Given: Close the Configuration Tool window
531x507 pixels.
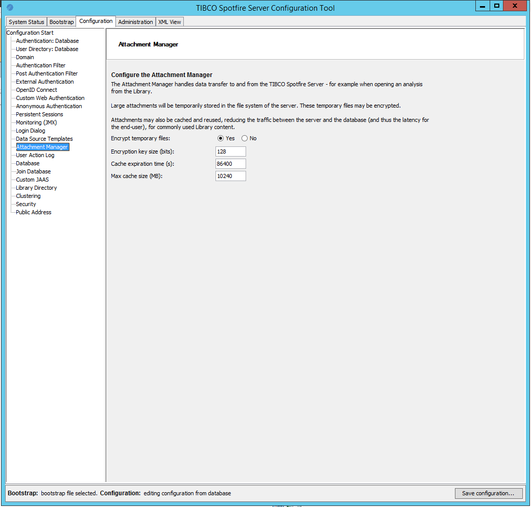Looking at the screenshot, I should click(515, 6).
